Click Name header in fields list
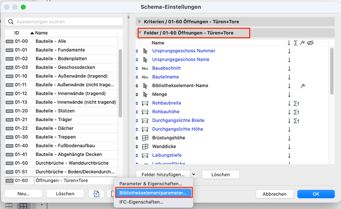341x209 pixels. 158,43
